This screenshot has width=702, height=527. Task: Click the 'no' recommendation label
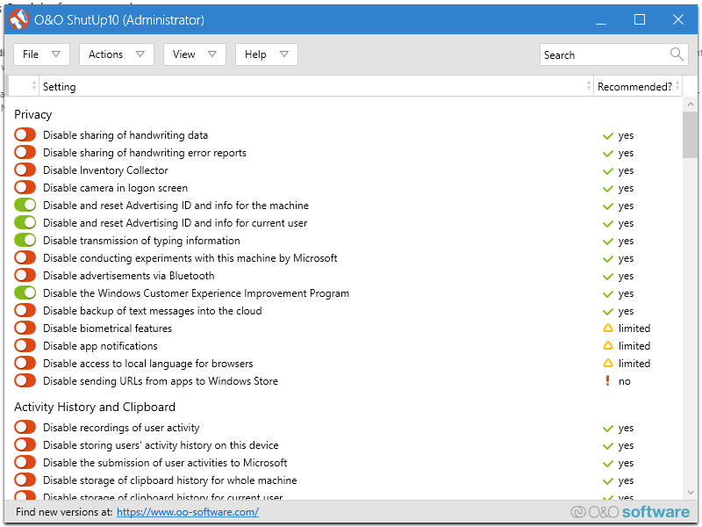624,381
